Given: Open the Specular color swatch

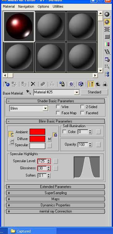Looking at the screenshot, I should 38,146.
